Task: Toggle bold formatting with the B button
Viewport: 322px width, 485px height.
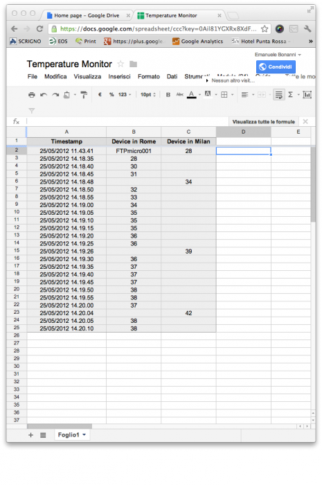Action: (x=168, y=95)
